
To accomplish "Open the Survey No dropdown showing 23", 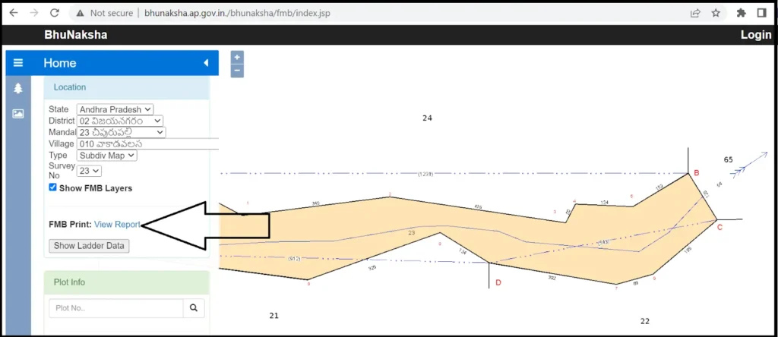I will 90,171.
